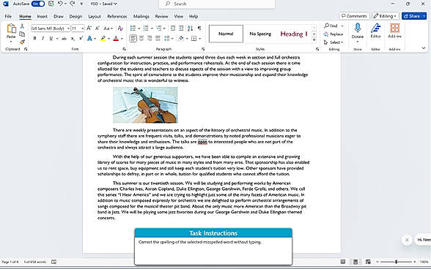
Task: Toggle strikethrough formatting
Action: click(x=64, y=39)
